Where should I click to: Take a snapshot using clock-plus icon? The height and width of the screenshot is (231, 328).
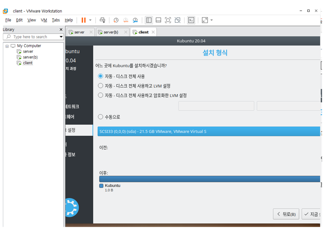point(116,20)
